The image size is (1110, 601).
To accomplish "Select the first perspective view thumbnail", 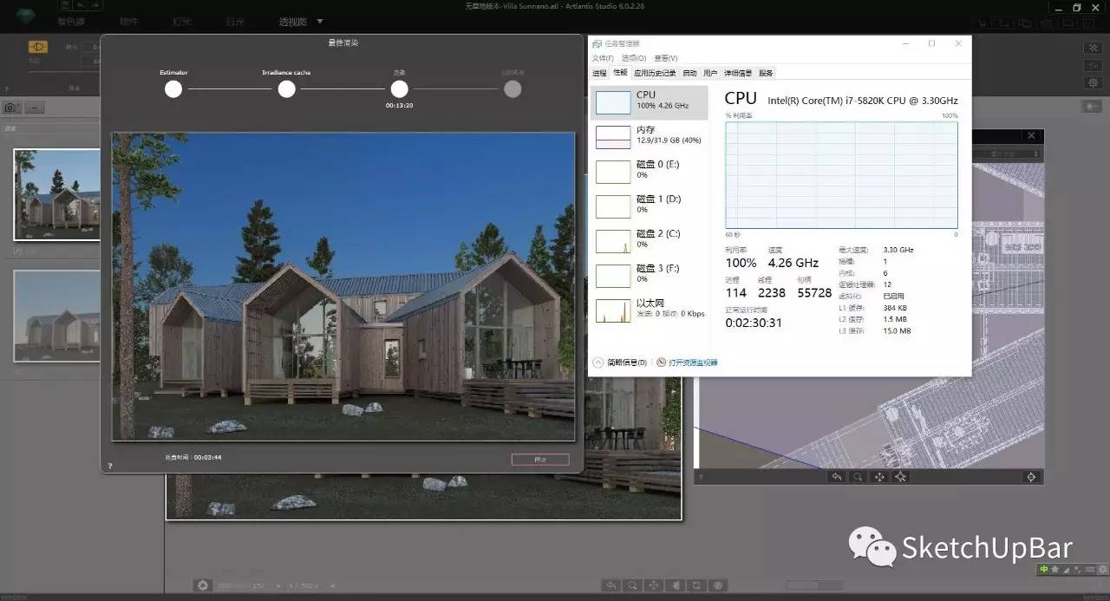I will [x=57, y=194].
